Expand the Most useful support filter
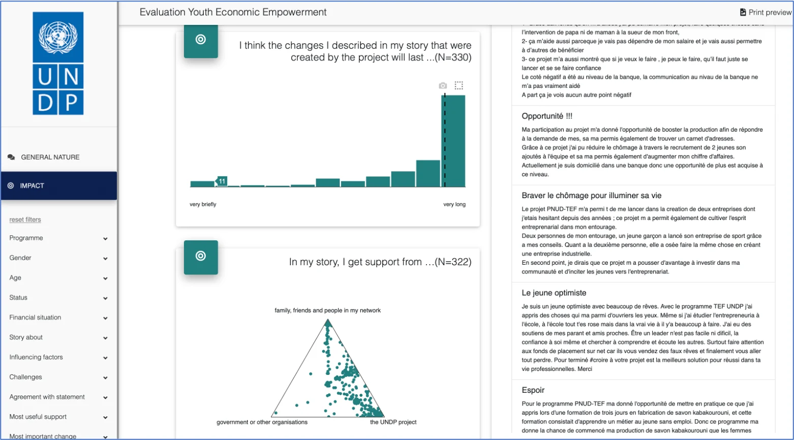 coord(58,417)
